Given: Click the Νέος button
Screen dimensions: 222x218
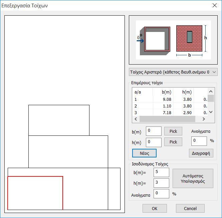Looking at the screenshot, I should (x=144, y=153).
